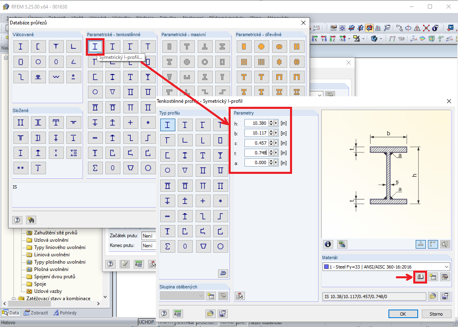Select Uzlové vazby tree item

(48, 291)
